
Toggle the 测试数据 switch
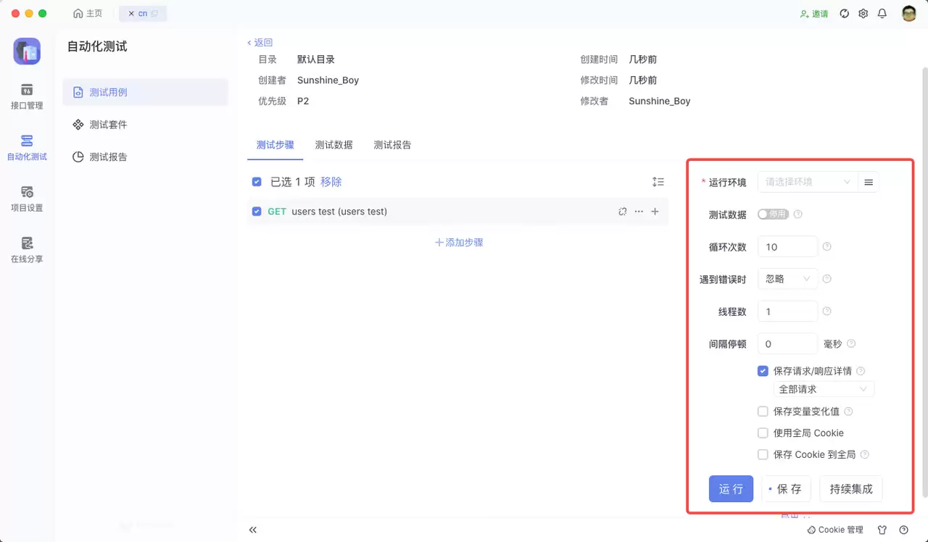coord(773,214)
